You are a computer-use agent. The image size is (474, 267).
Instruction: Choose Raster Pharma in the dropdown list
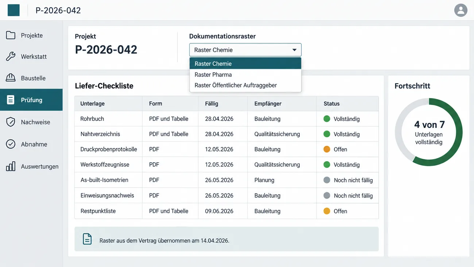245,74
